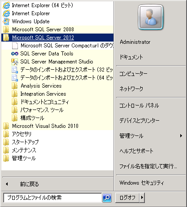This screenshot has width=187, height=207.
Task: Click the Windows Update label
Action: coord(30,21)
